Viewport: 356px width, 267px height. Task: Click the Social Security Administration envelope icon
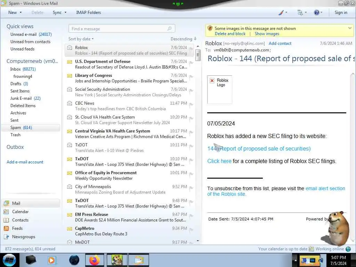(x=70, y=89)
